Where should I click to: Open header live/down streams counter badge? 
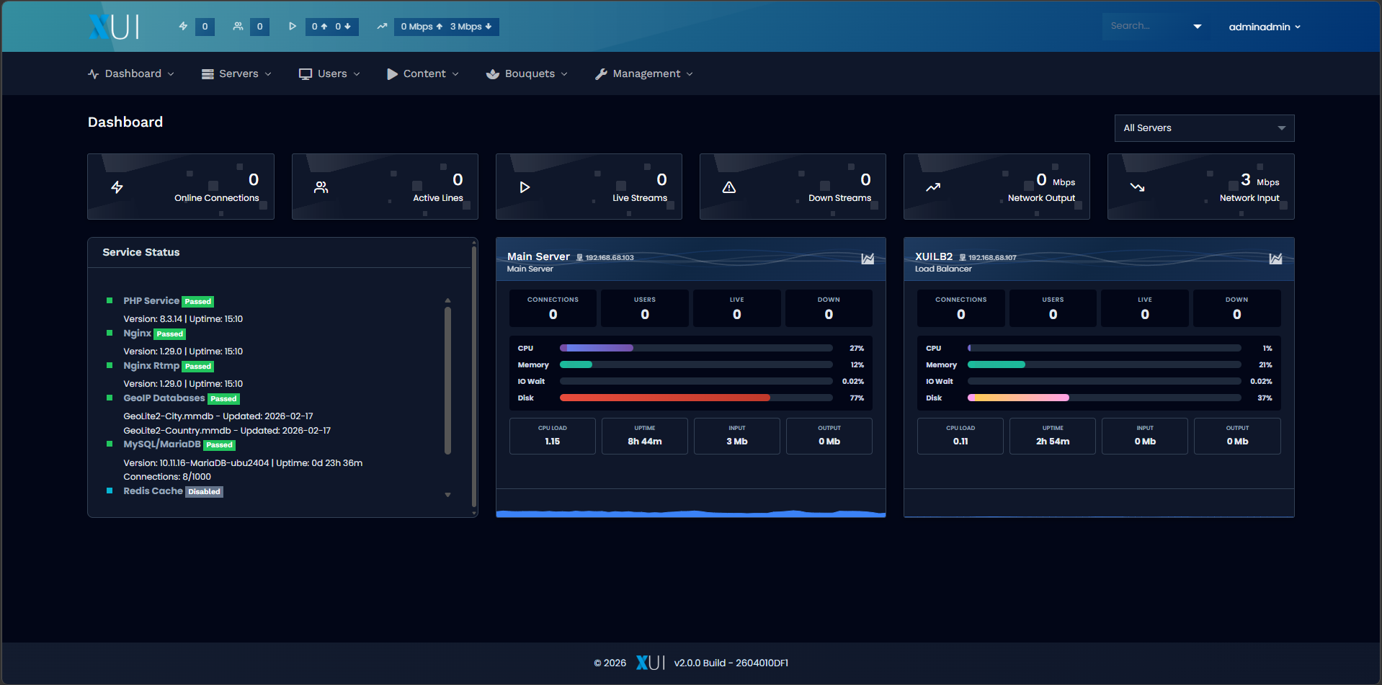tap(331, 27)
